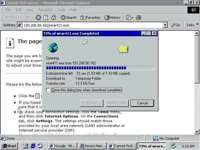Click the 12.3 KB/Sec transfer rate

click(x=85, y=83)
